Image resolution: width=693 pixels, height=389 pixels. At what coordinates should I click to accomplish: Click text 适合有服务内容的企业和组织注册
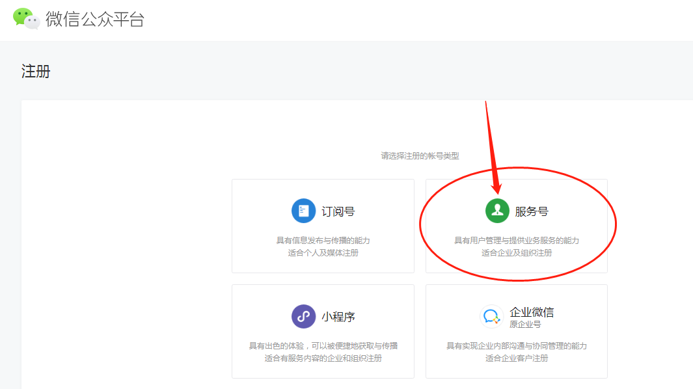(x=323, y=358)
